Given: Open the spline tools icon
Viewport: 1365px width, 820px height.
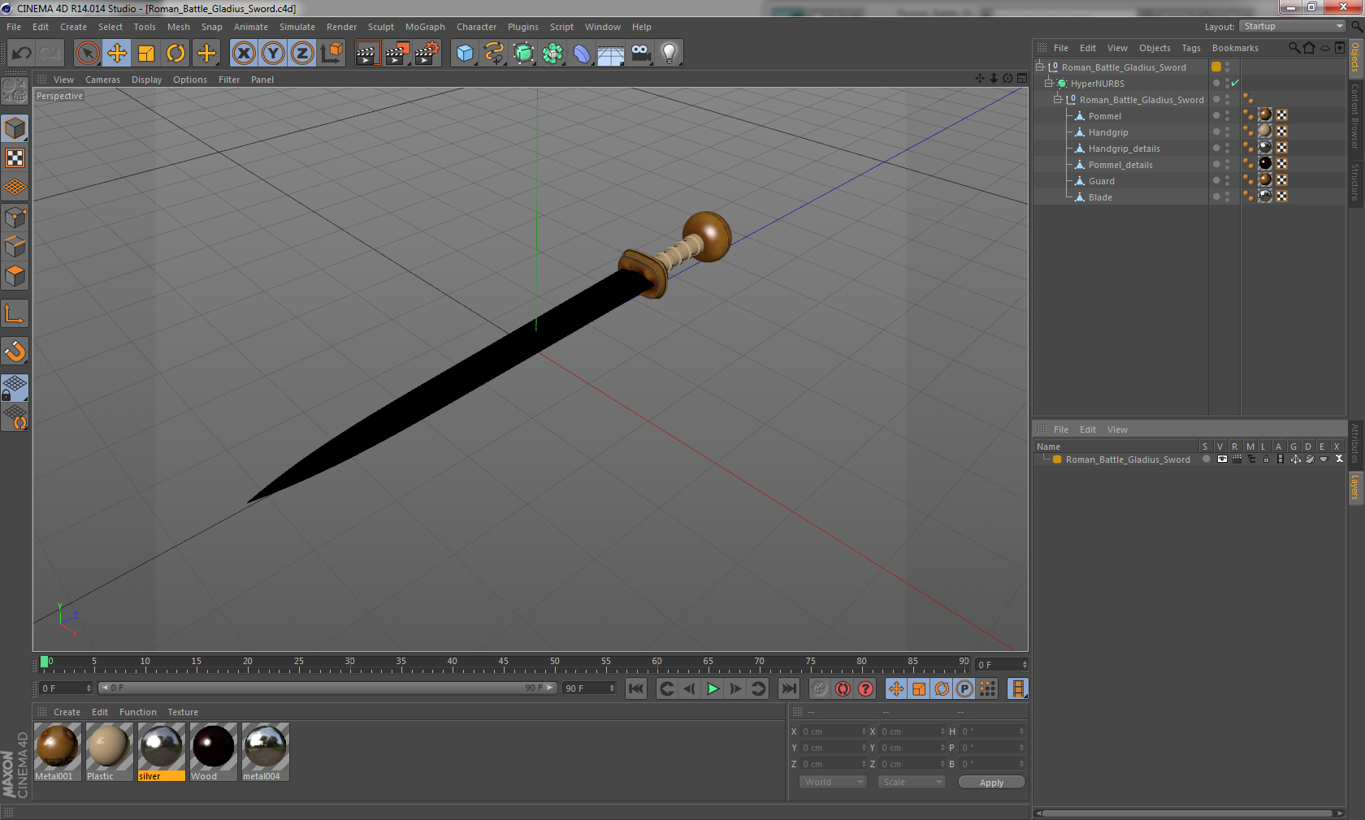Looking at the screenshot, I should coord(494,54).
